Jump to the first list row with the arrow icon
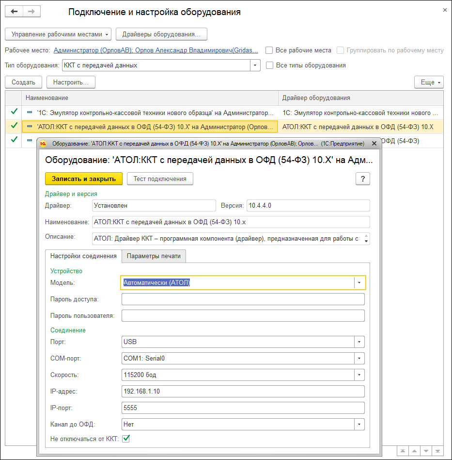This screenshot has height=460, width=452. (x=403, y=451)
